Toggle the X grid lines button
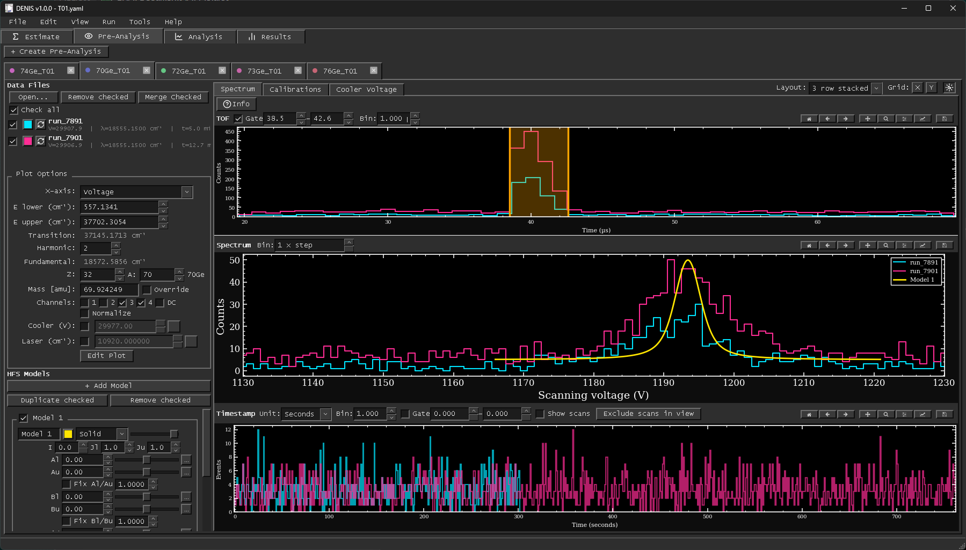 click(918, 87)
